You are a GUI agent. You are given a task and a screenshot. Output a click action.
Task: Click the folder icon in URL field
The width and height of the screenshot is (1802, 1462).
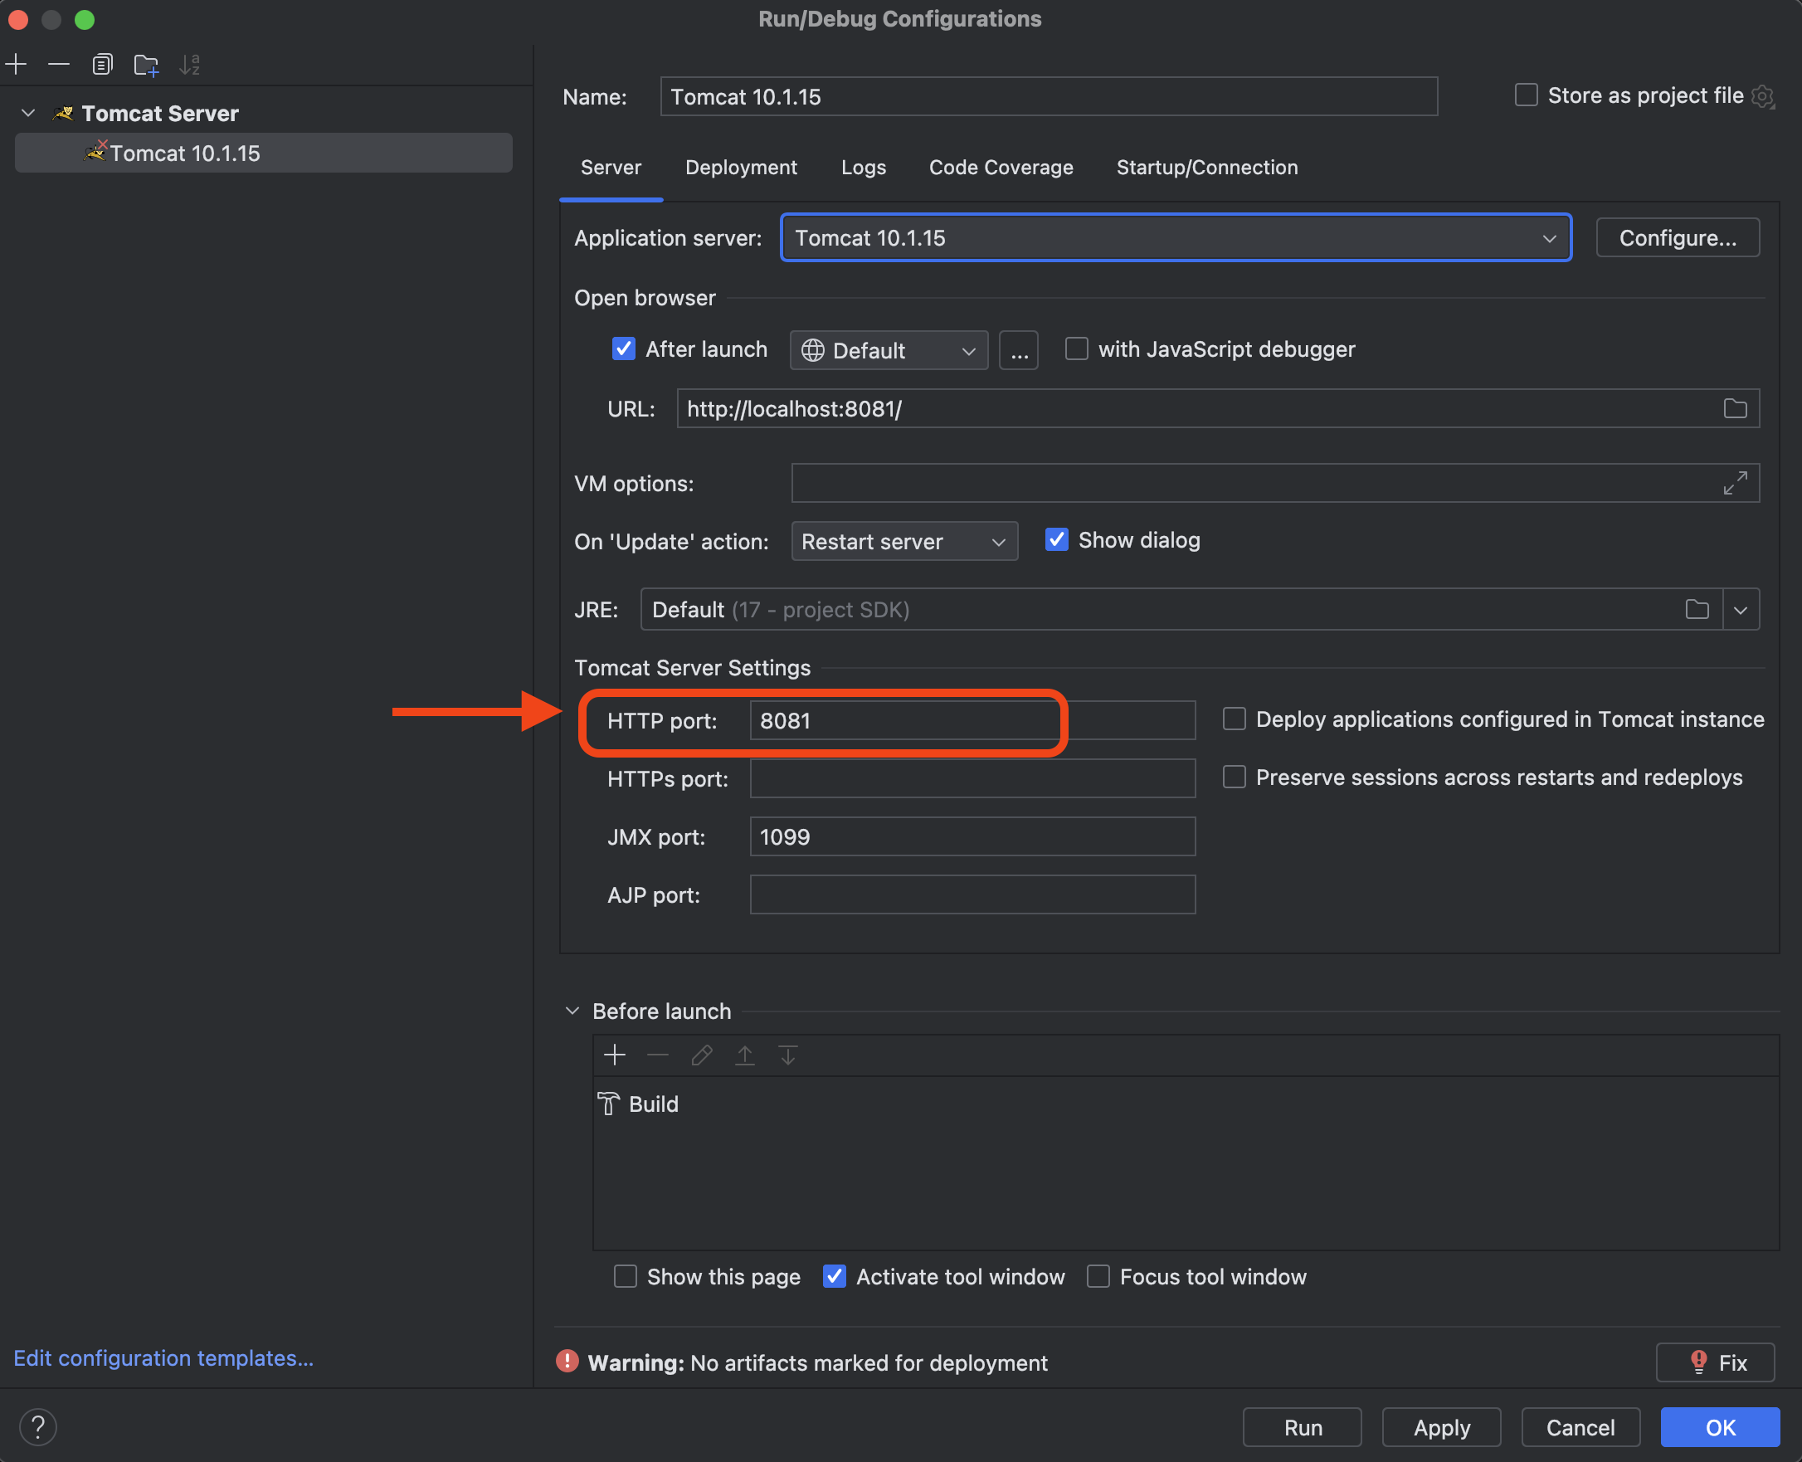1735,408
